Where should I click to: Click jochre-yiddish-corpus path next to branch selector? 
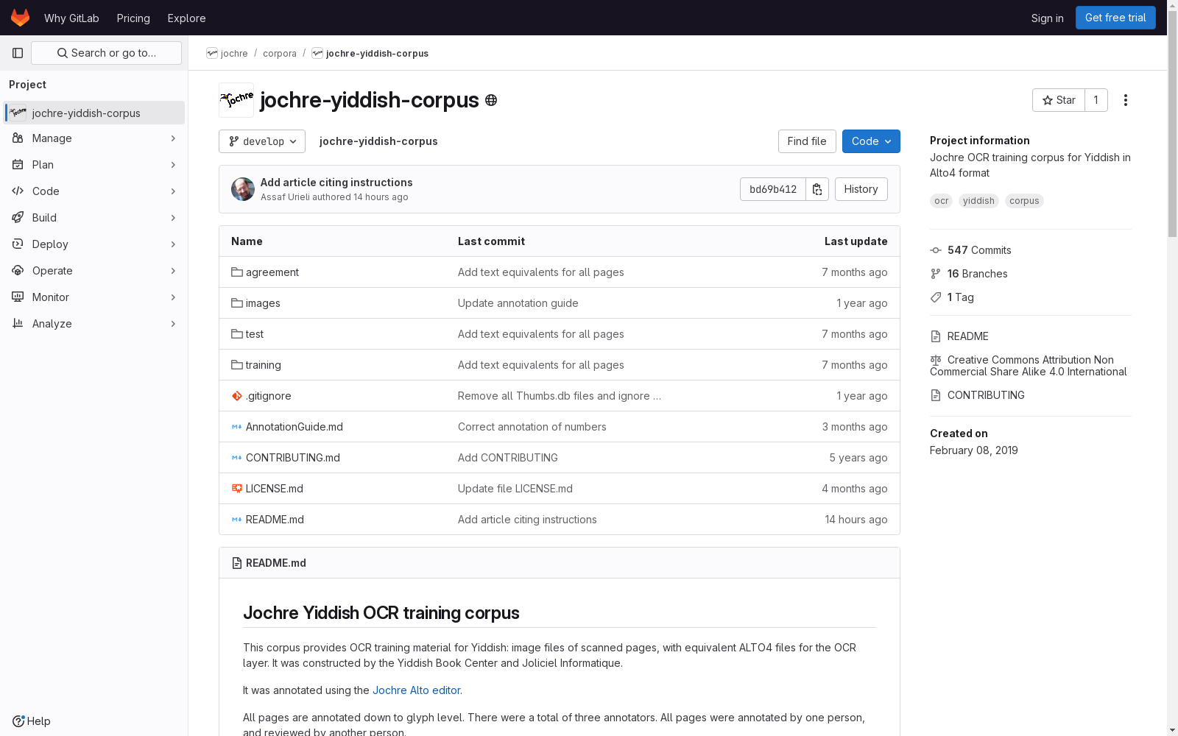click(378, 141)
